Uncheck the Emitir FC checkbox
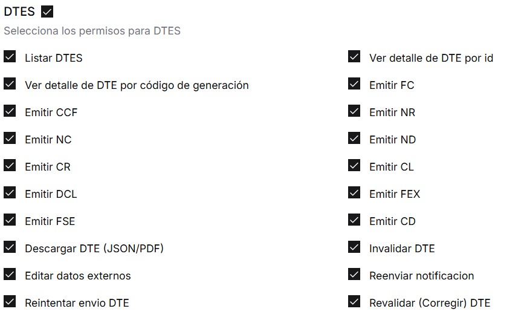Screen dimensions: 527x323 (x=354, y=84)
